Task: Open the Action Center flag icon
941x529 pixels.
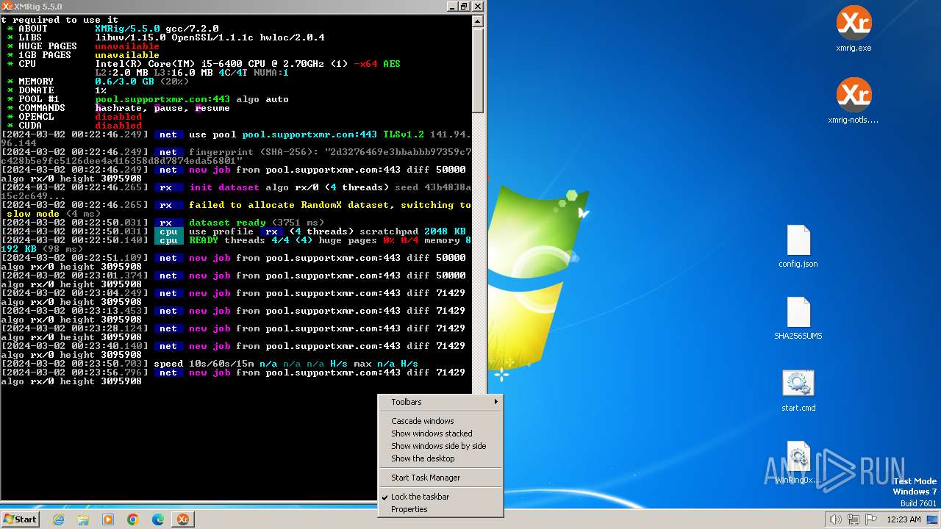Action: coord(871,519)
